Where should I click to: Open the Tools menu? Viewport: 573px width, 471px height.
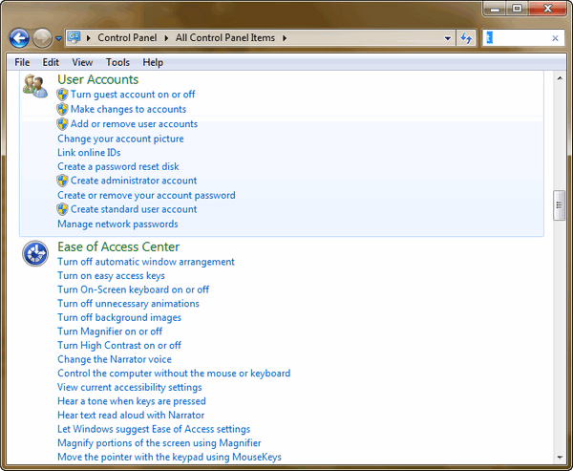click(117, 62)
